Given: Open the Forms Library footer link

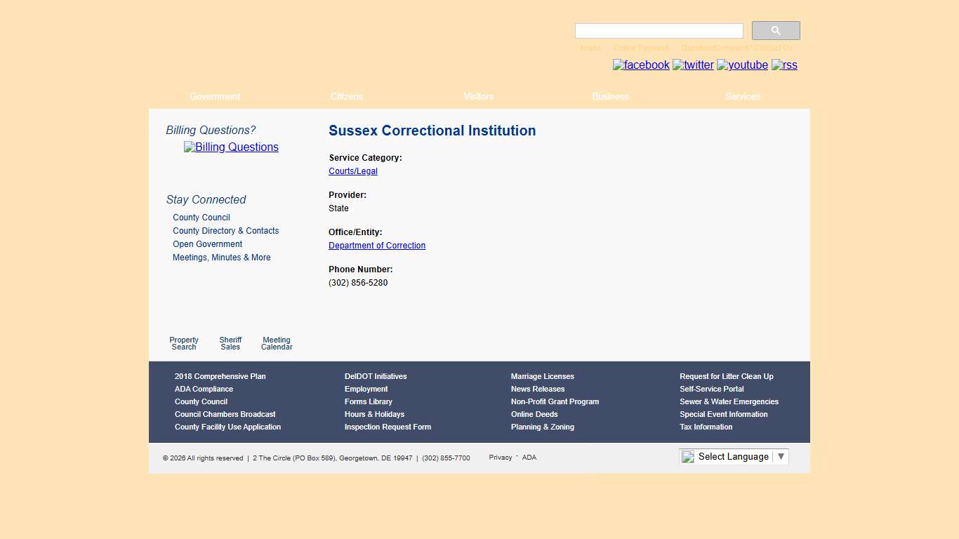Looking at the screenshot, I should (x=368, y=401).
